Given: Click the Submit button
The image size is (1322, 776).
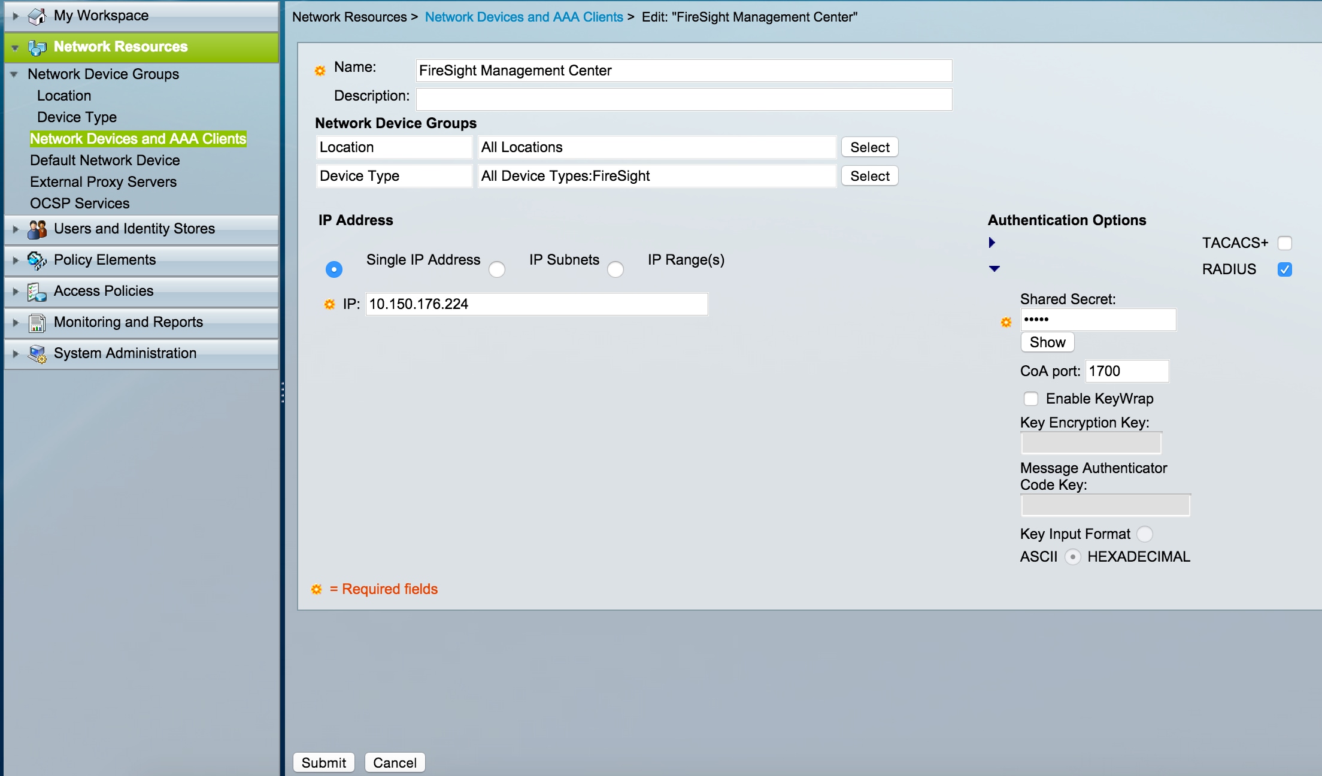Looking at the screenshot, I should [324, 763].
